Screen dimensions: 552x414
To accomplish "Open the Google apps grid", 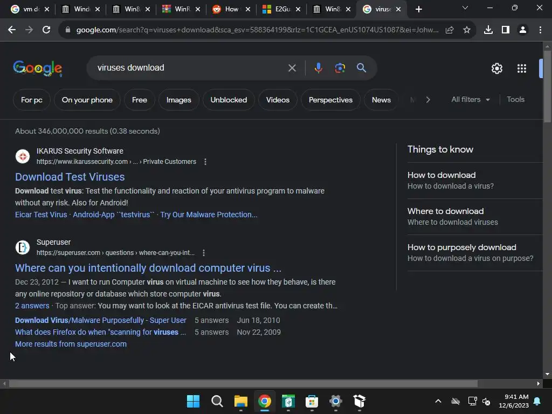I will click(522, 68).
